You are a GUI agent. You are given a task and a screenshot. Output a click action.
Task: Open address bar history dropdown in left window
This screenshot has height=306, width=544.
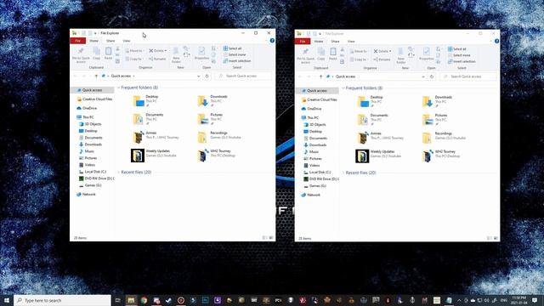[198, 76]
